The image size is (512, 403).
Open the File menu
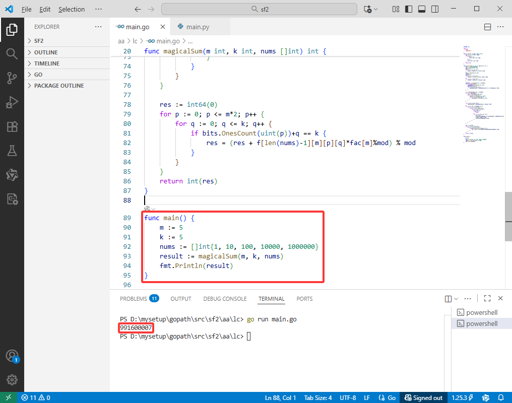coord(26,9)
